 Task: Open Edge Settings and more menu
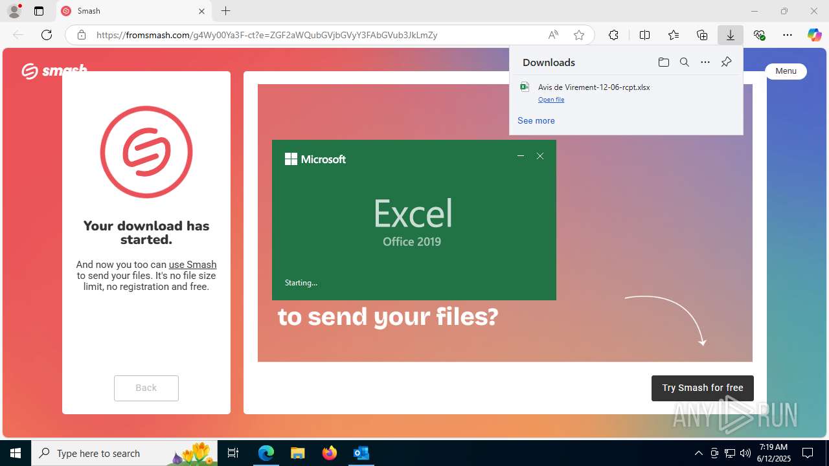tap(788, 35)
